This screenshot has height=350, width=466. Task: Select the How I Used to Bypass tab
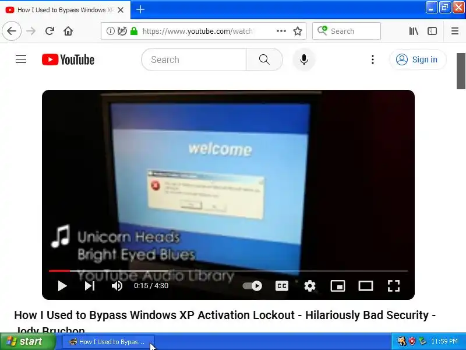(x=65, y=10)
